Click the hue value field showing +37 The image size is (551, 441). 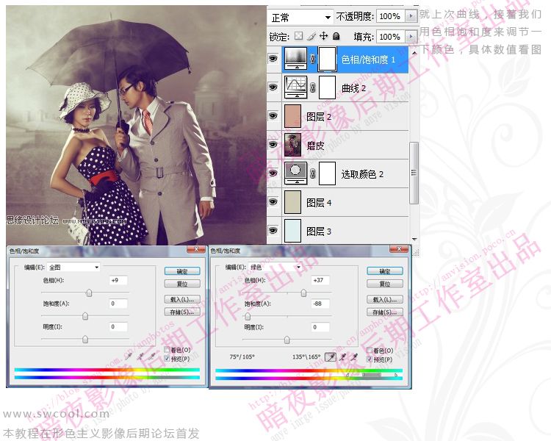320,280
